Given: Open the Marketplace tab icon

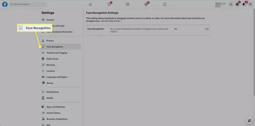Looking at the screenshot, I should point(128,4).
